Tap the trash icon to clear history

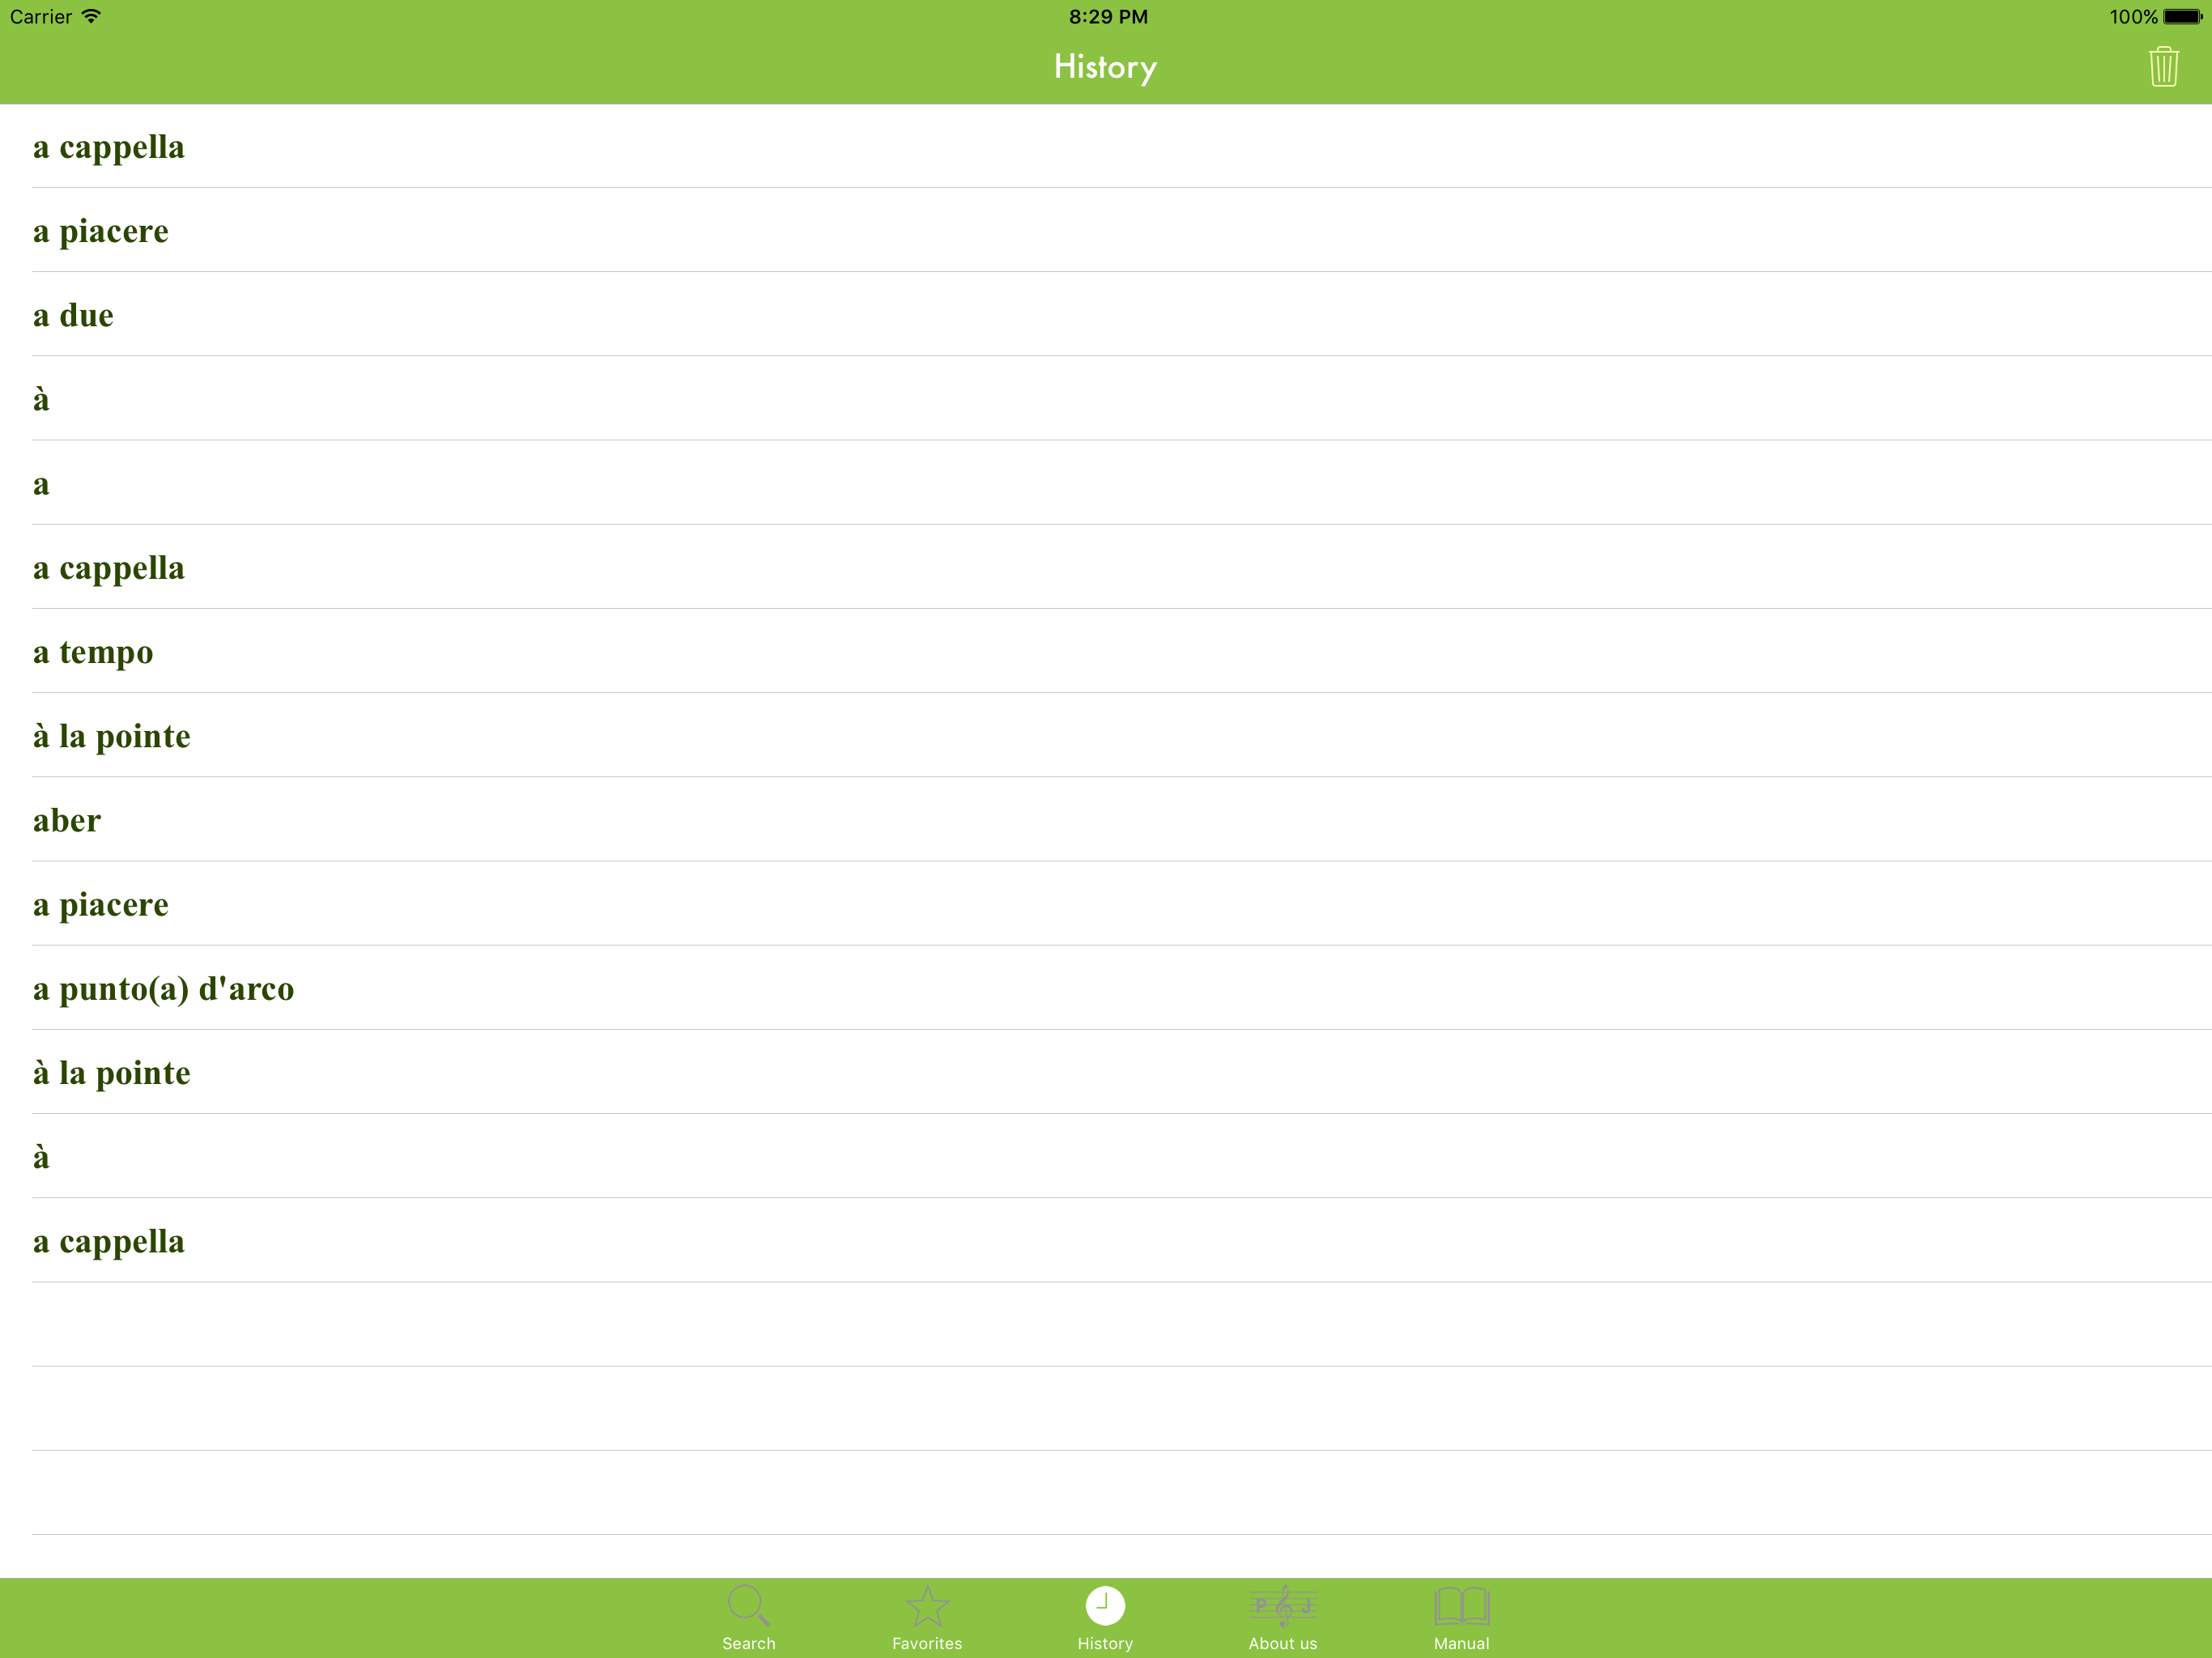[x=2163, y=67]
